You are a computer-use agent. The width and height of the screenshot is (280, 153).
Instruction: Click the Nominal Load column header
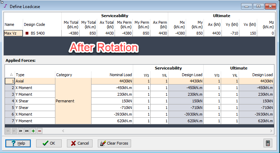pos(121,75)
